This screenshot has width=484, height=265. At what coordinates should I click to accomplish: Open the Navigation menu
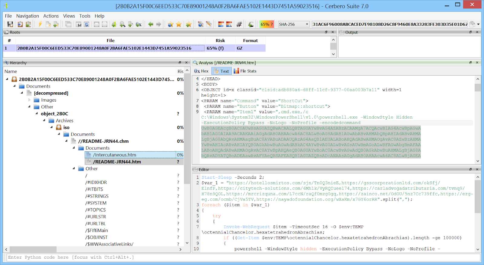click(x=28, y=16)
